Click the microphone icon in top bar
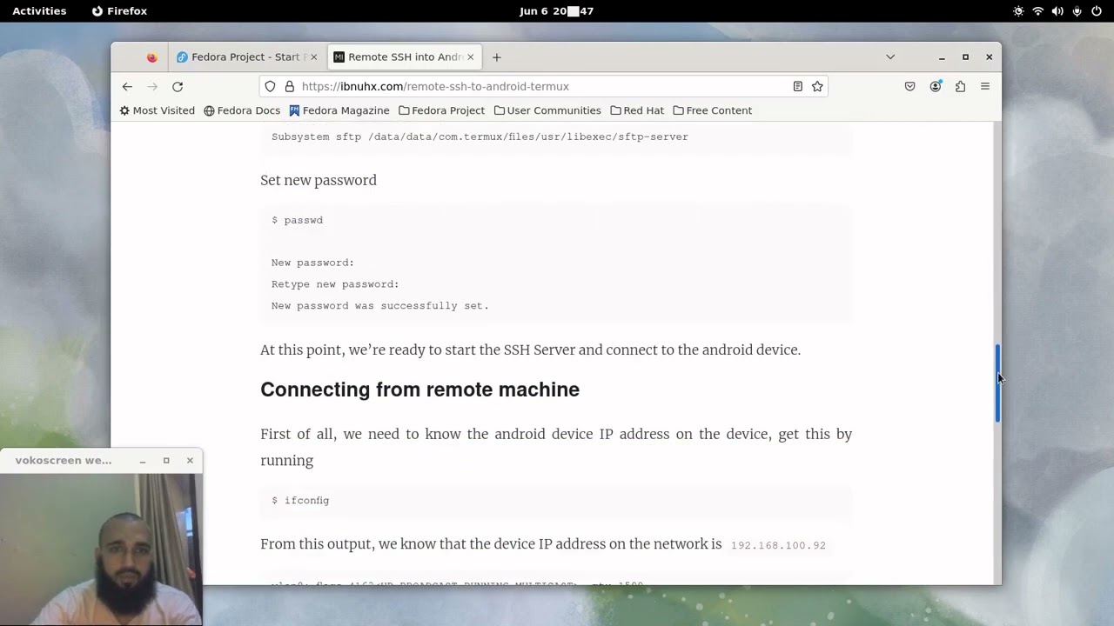 click(1077, 11)
